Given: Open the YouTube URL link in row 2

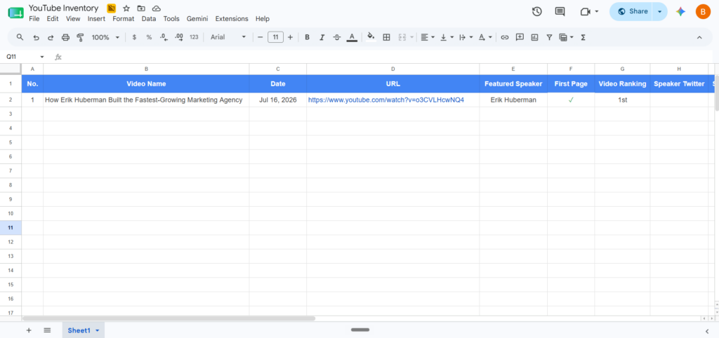Looking at the screenshot, I should pos(386,100).
